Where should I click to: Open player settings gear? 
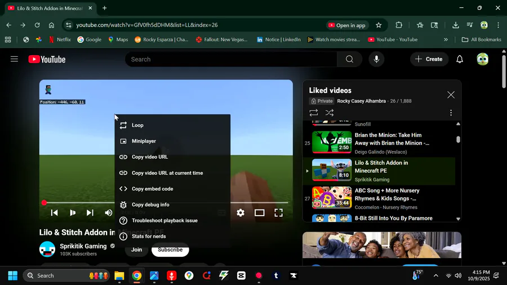pos(240,212)
